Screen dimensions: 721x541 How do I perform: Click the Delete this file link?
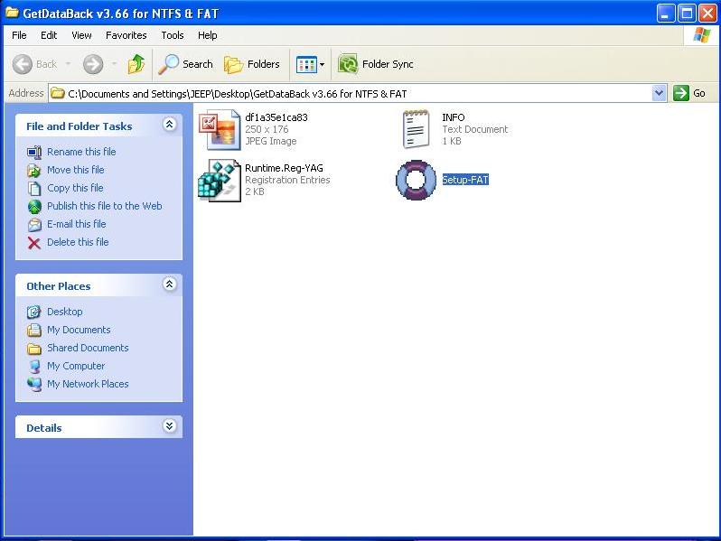click(x=79, y=242)
